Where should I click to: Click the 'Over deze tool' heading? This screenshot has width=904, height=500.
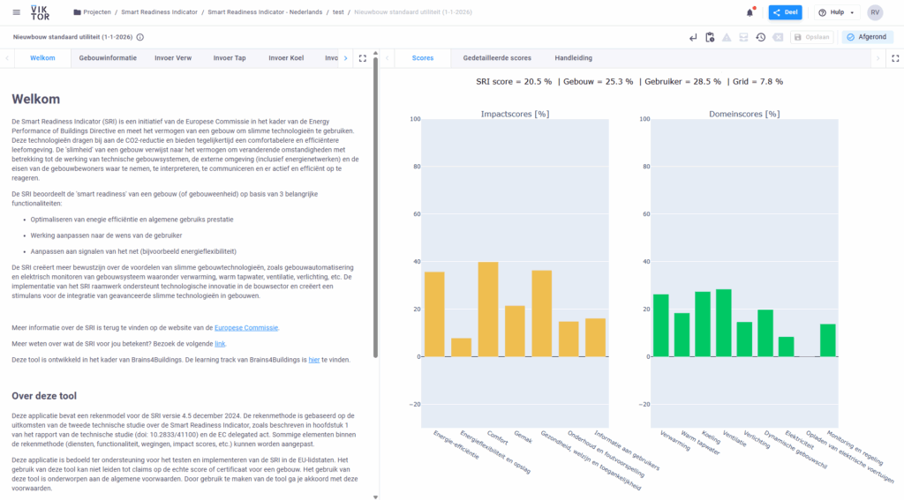coord(44,396)
